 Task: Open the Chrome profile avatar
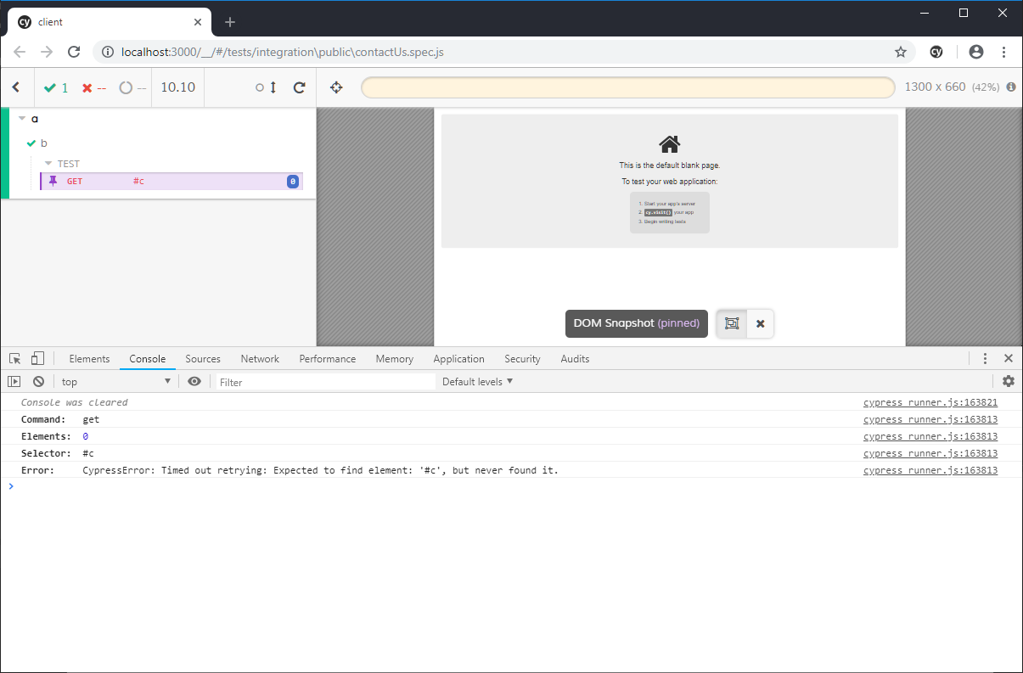(976, 52)
